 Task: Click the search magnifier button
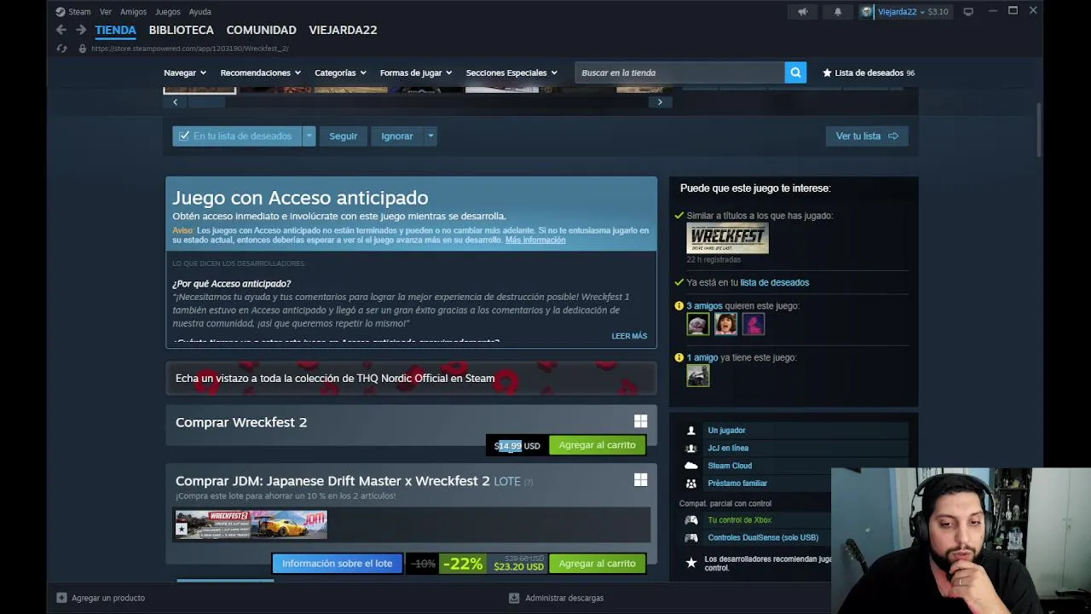(795, 72)
